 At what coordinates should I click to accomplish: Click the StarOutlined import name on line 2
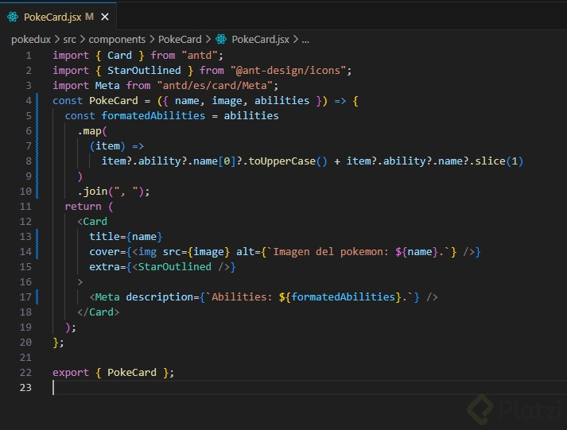(144, 71)
